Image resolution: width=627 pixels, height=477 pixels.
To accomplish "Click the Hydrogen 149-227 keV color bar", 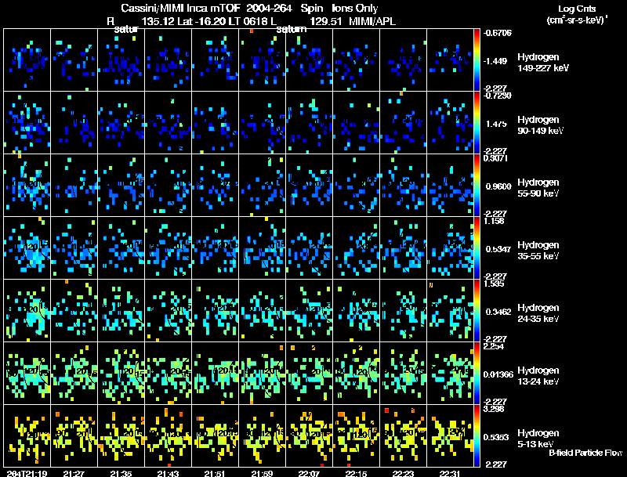I will [x=477, y=60].
